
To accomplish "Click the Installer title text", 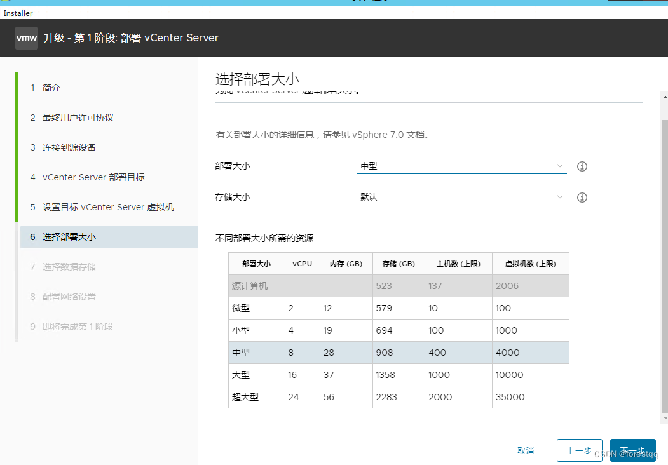I will click(18, 13).
